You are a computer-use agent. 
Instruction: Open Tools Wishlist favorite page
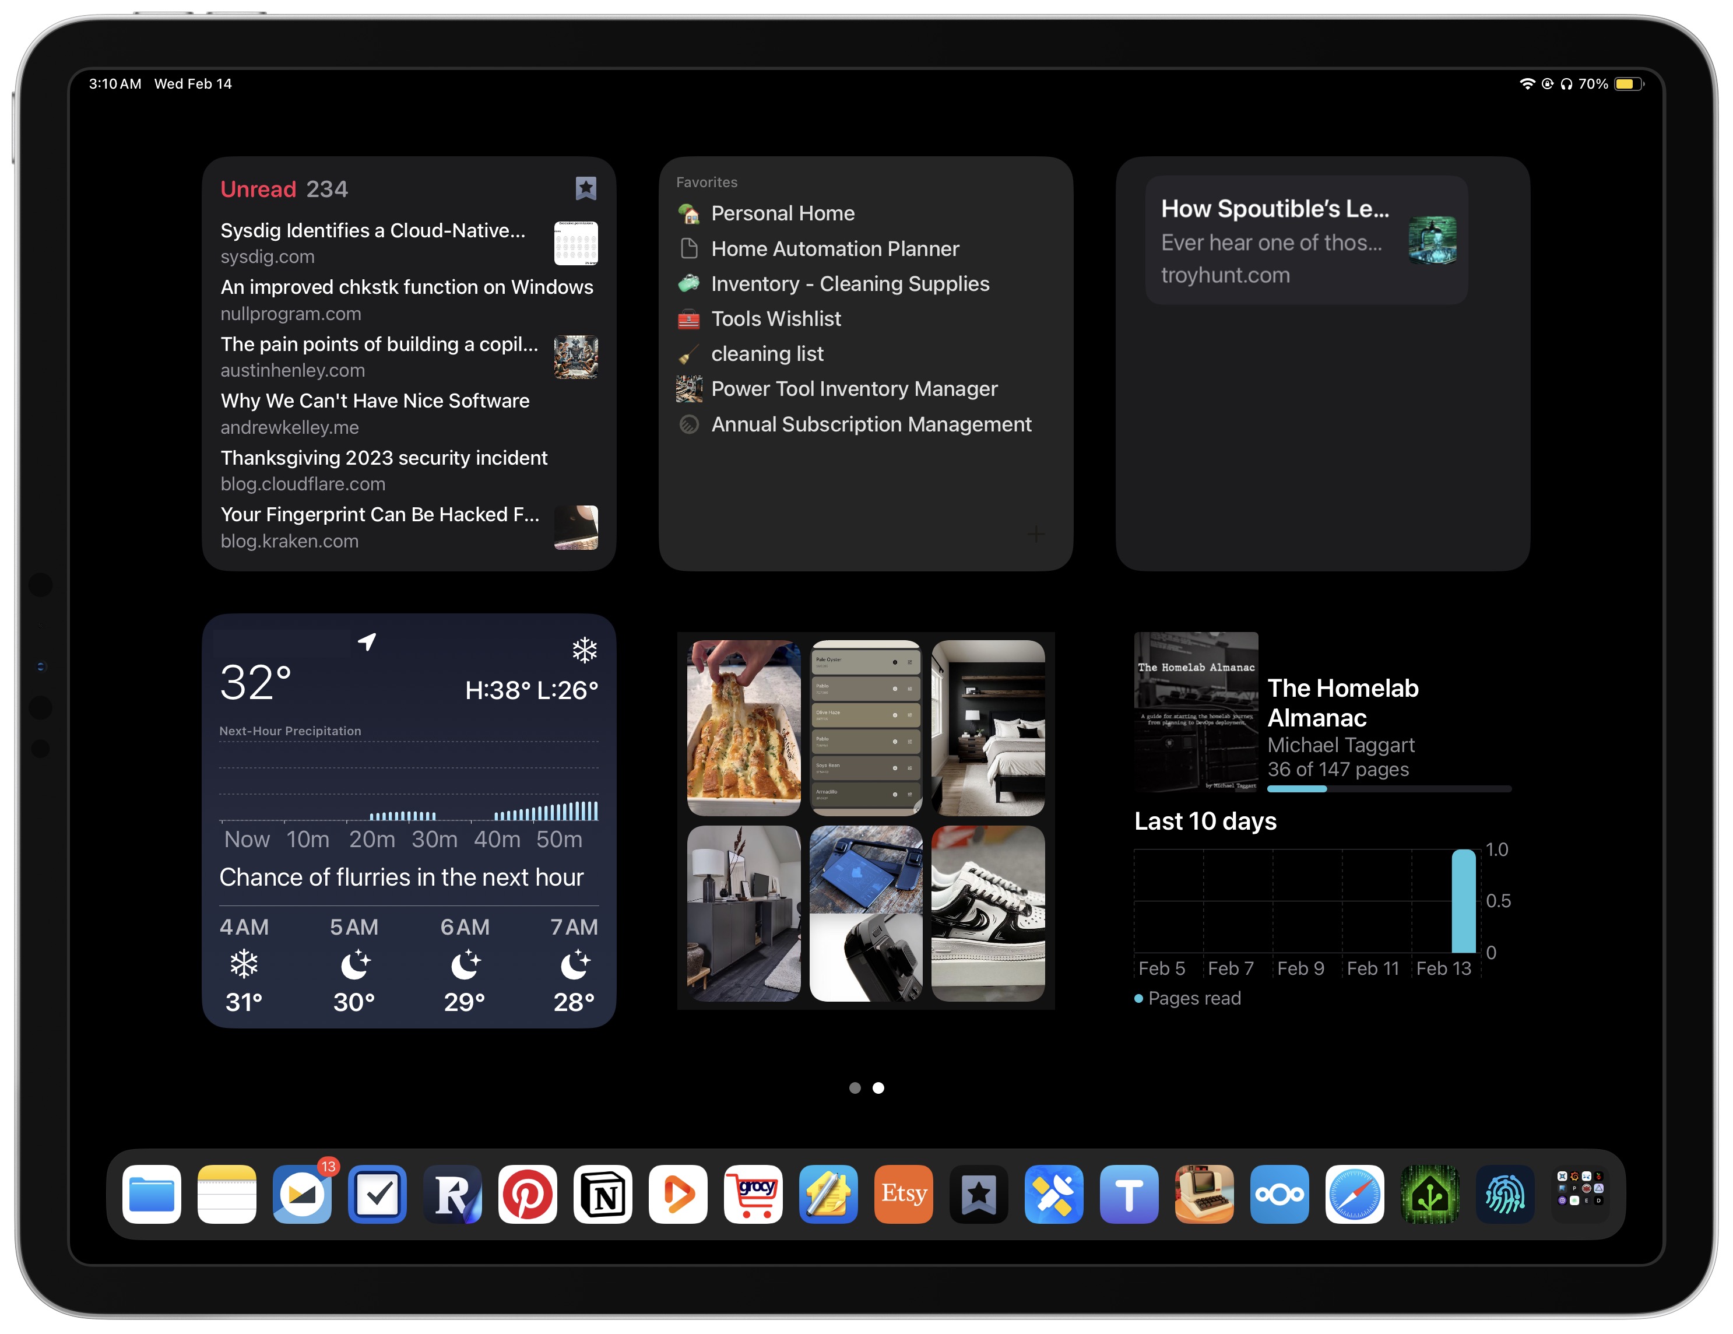(x=775, y=319)
